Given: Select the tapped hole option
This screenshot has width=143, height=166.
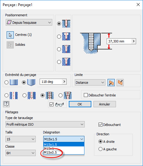Looking at the screenshot, I should coord(43,96).
